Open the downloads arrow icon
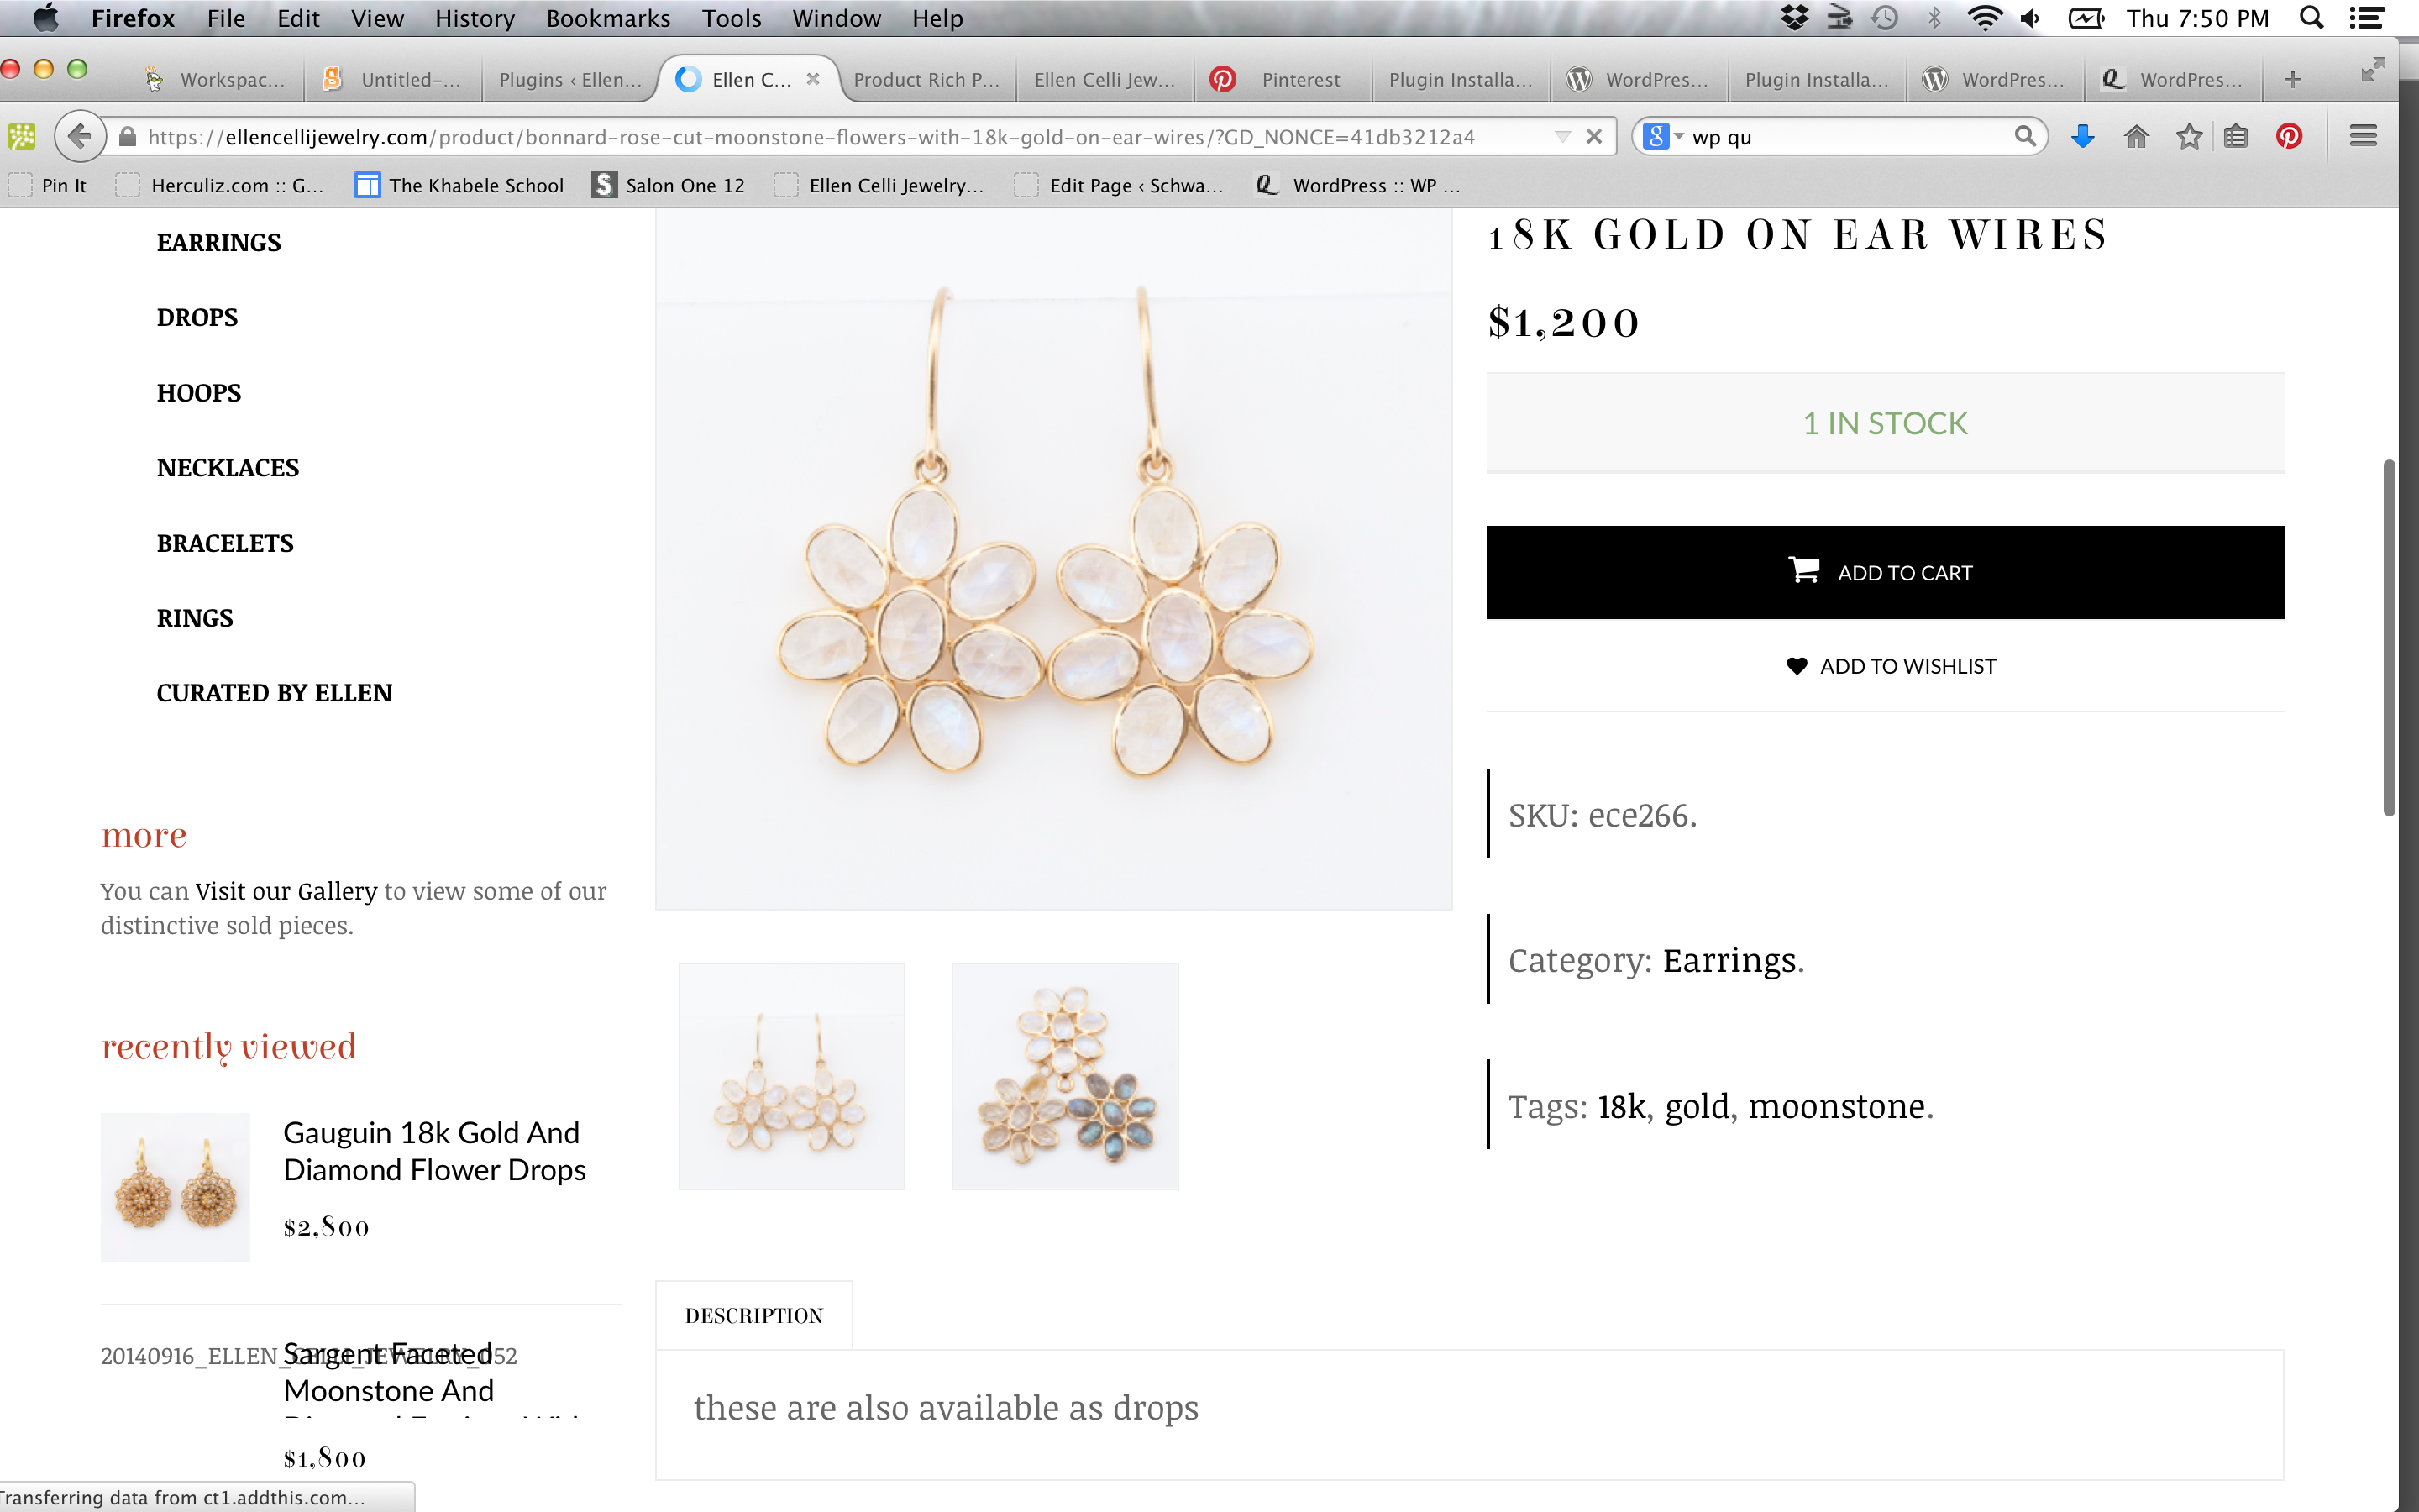Viewport: 2419px width, 1512px height. 2082,136
